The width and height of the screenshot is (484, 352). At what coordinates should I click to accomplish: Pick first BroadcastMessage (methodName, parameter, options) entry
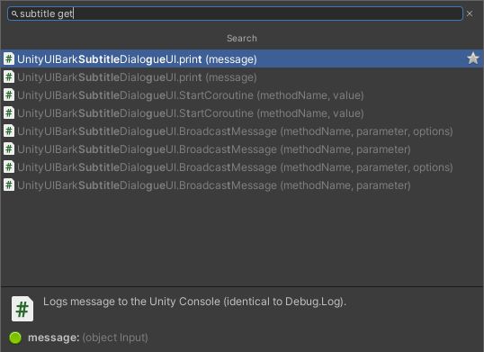(242, 131)
